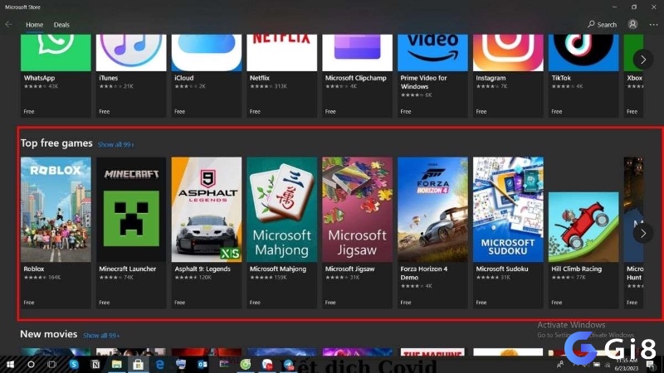Click the Top free games heading

coord(56,143)
